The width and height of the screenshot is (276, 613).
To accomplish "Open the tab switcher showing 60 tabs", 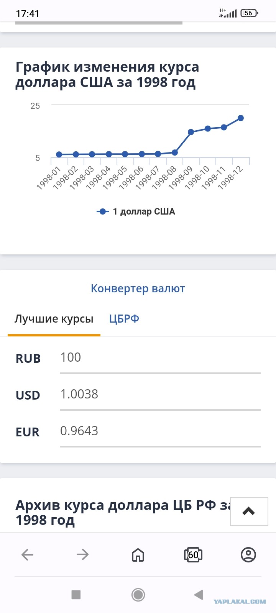I will click(193, 554).
